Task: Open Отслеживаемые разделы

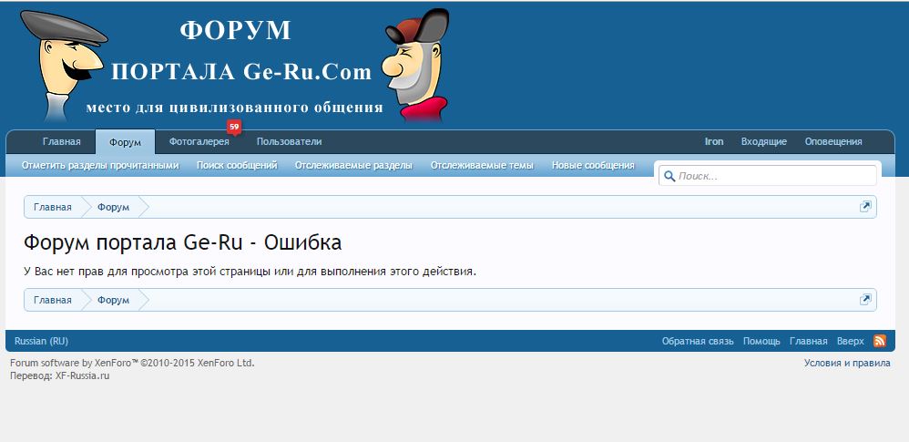Action: (353, 165)
